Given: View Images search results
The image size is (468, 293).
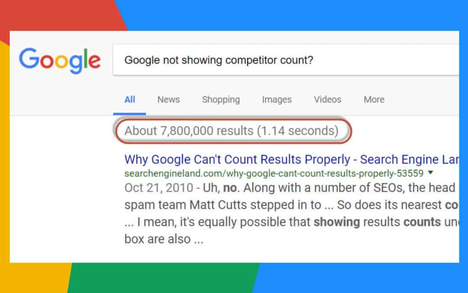Looking at the screenshot, I should (x=276, y=99).
